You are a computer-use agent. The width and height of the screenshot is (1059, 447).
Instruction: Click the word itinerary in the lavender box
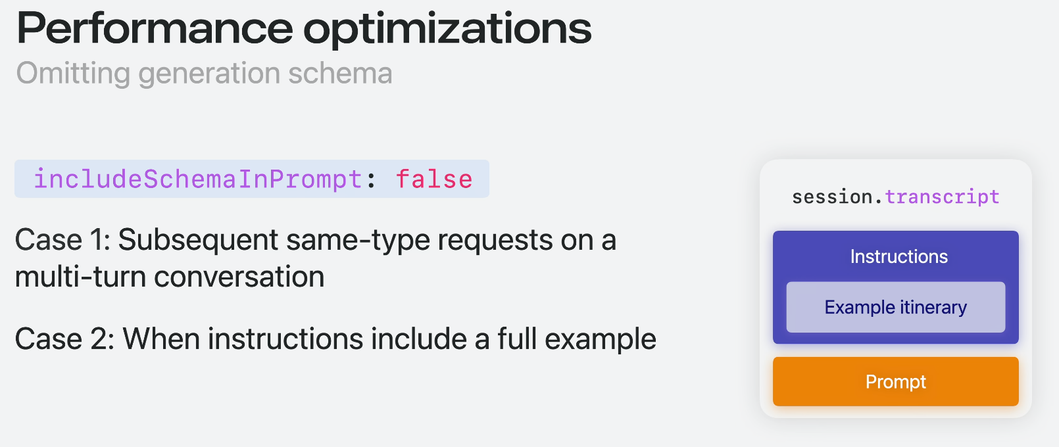click(933, 307)
